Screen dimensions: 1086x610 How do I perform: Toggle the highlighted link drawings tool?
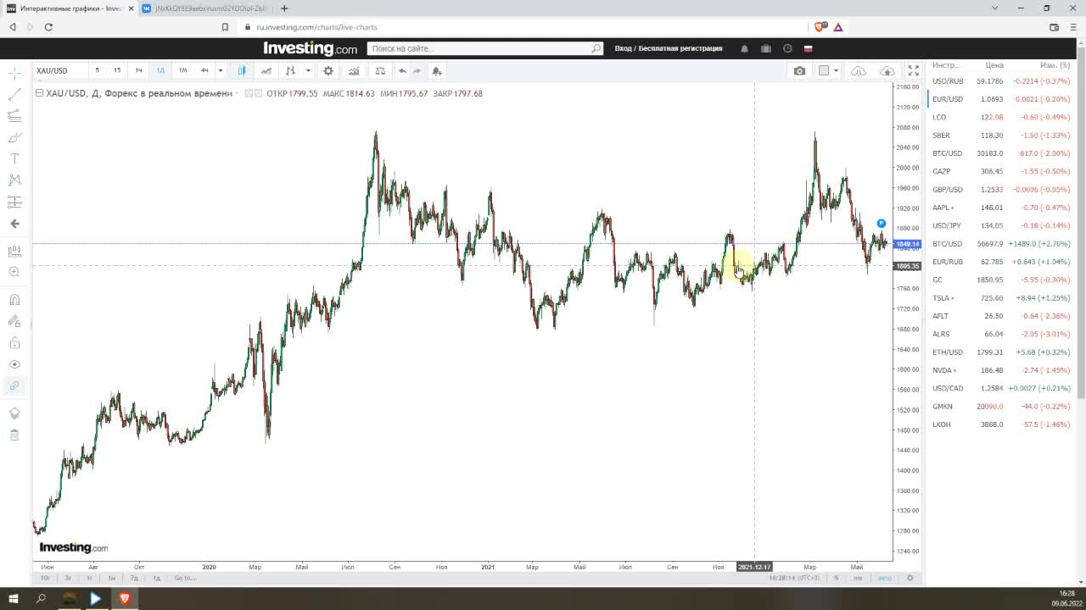point(14,385)
